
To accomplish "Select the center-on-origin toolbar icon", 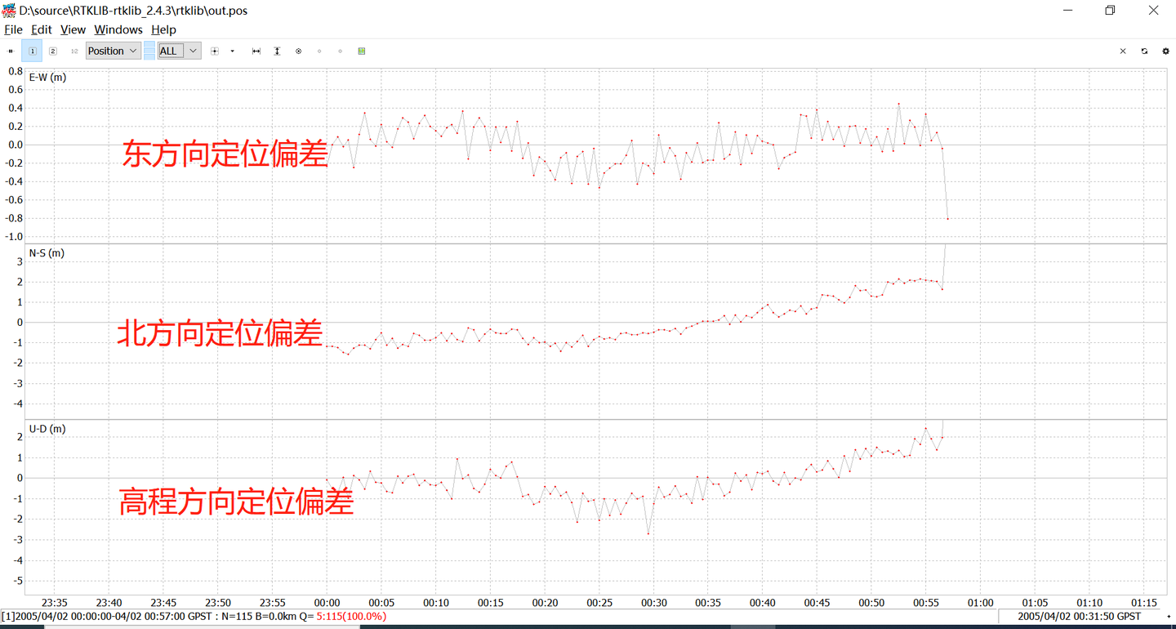I will 298,51.
